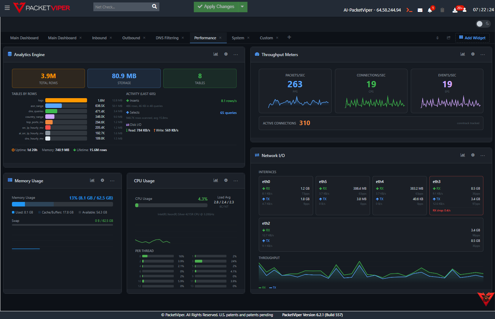Show chart view for Throughput Meters
The image size is (495, 319).
(462, 54)
